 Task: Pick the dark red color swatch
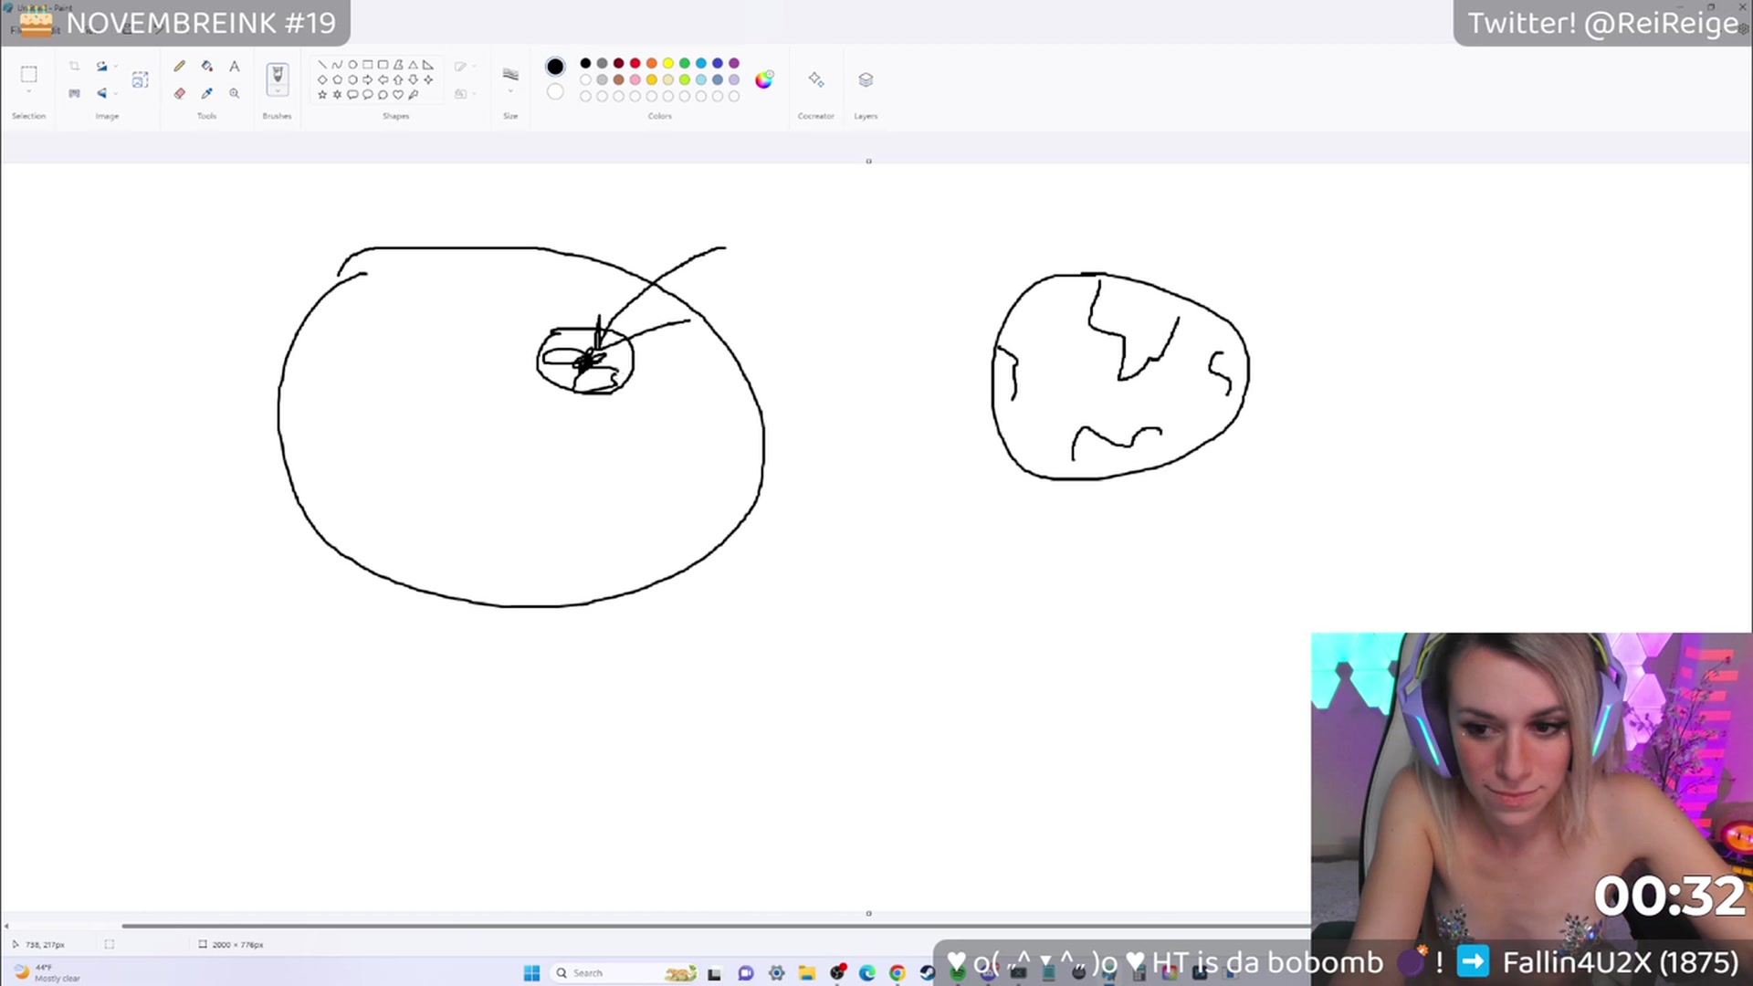618,63
